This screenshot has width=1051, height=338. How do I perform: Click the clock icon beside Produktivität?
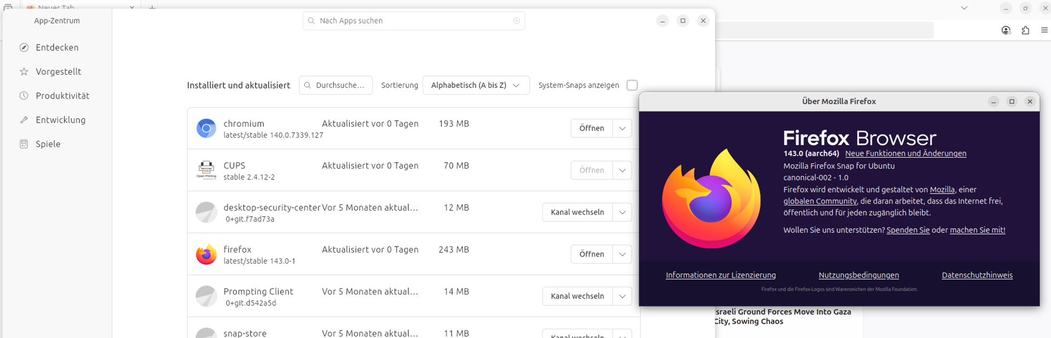24,96
